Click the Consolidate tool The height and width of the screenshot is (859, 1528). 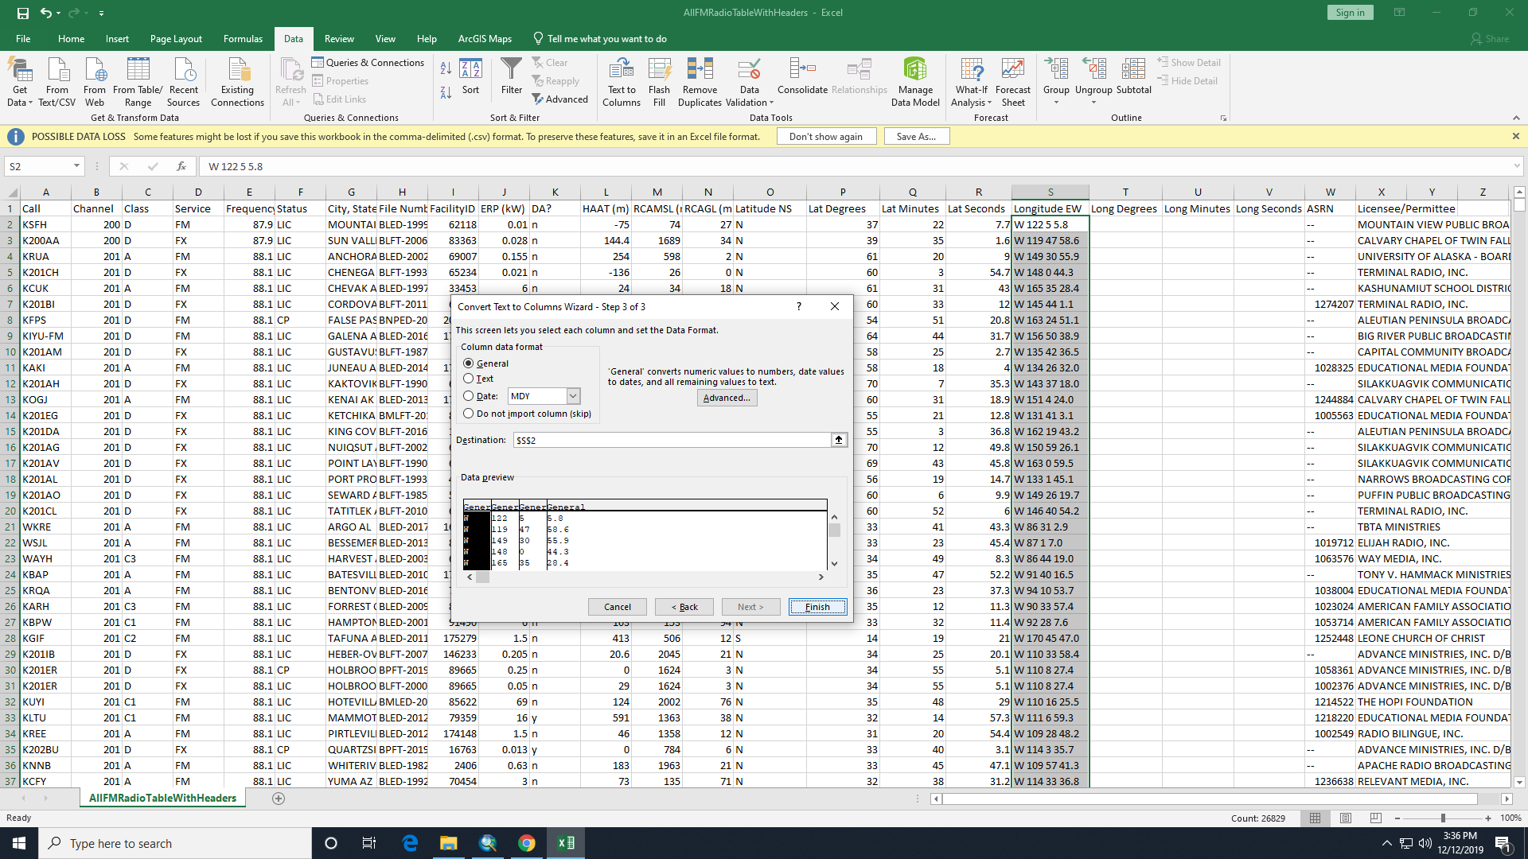pos(802,77)
